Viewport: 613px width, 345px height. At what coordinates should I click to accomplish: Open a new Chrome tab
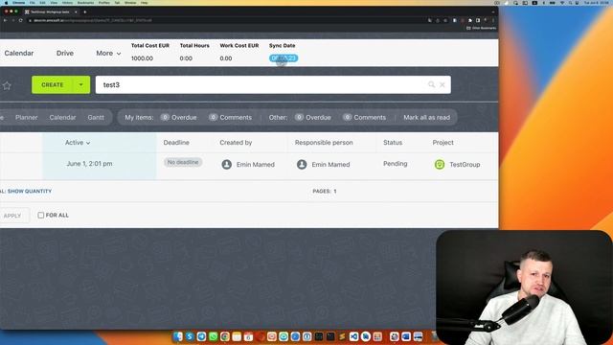coord(85,12)
